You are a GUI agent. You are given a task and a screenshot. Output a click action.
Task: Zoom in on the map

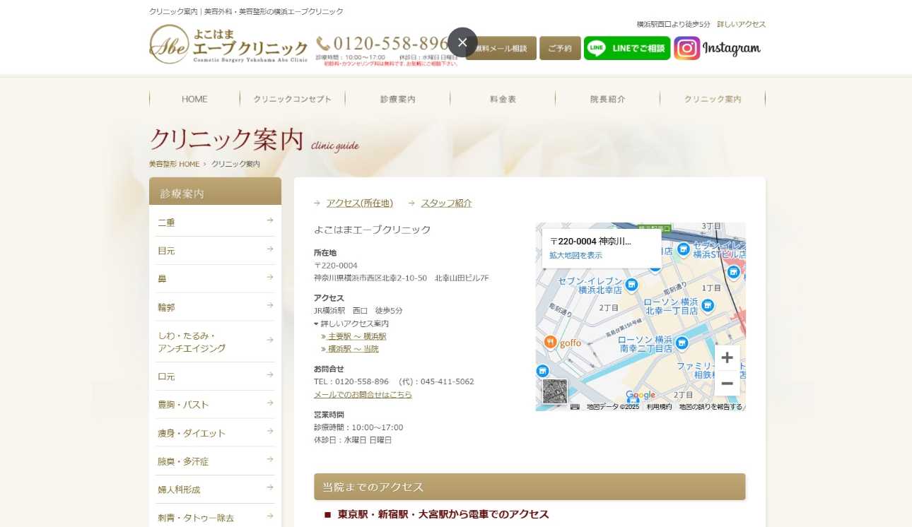727,357
